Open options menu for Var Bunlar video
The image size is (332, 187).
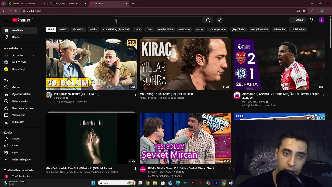135,94
